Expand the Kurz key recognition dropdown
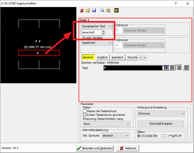 tap(106, 124)
